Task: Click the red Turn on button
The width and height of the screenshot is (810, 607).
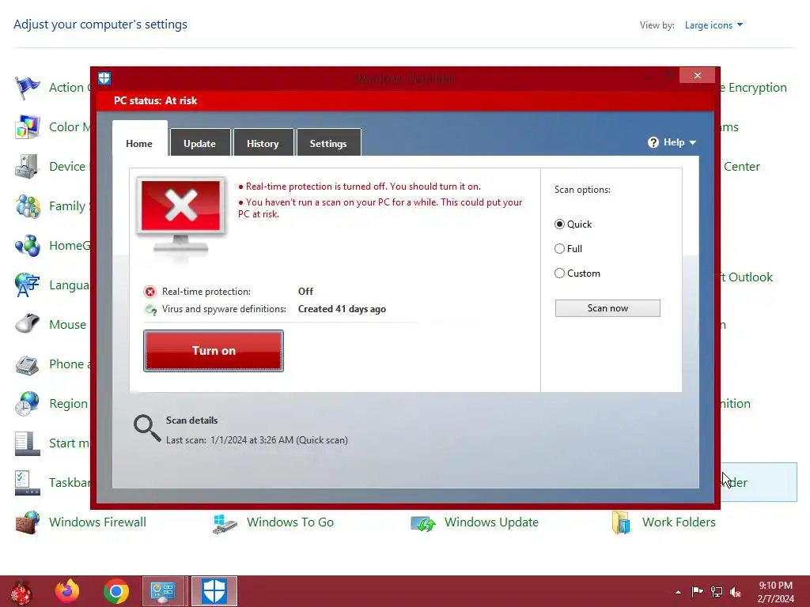Action: pos(214,351)
